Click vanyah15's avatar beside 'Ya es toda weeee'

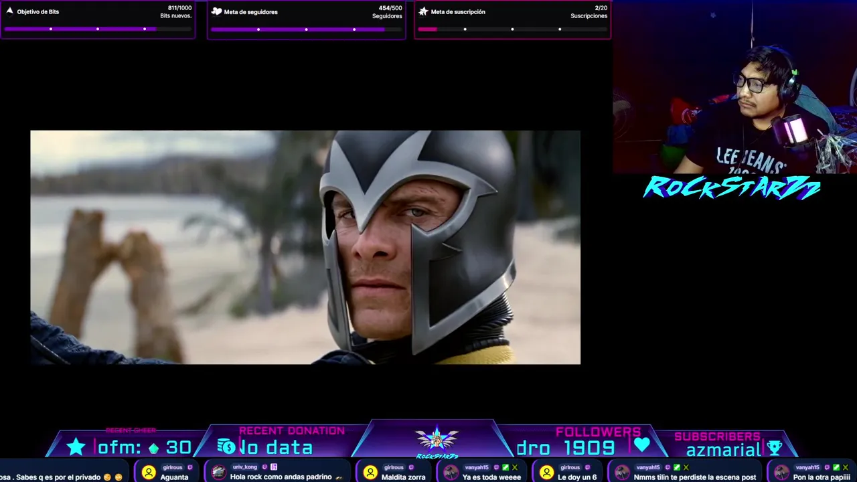[451, 473]
